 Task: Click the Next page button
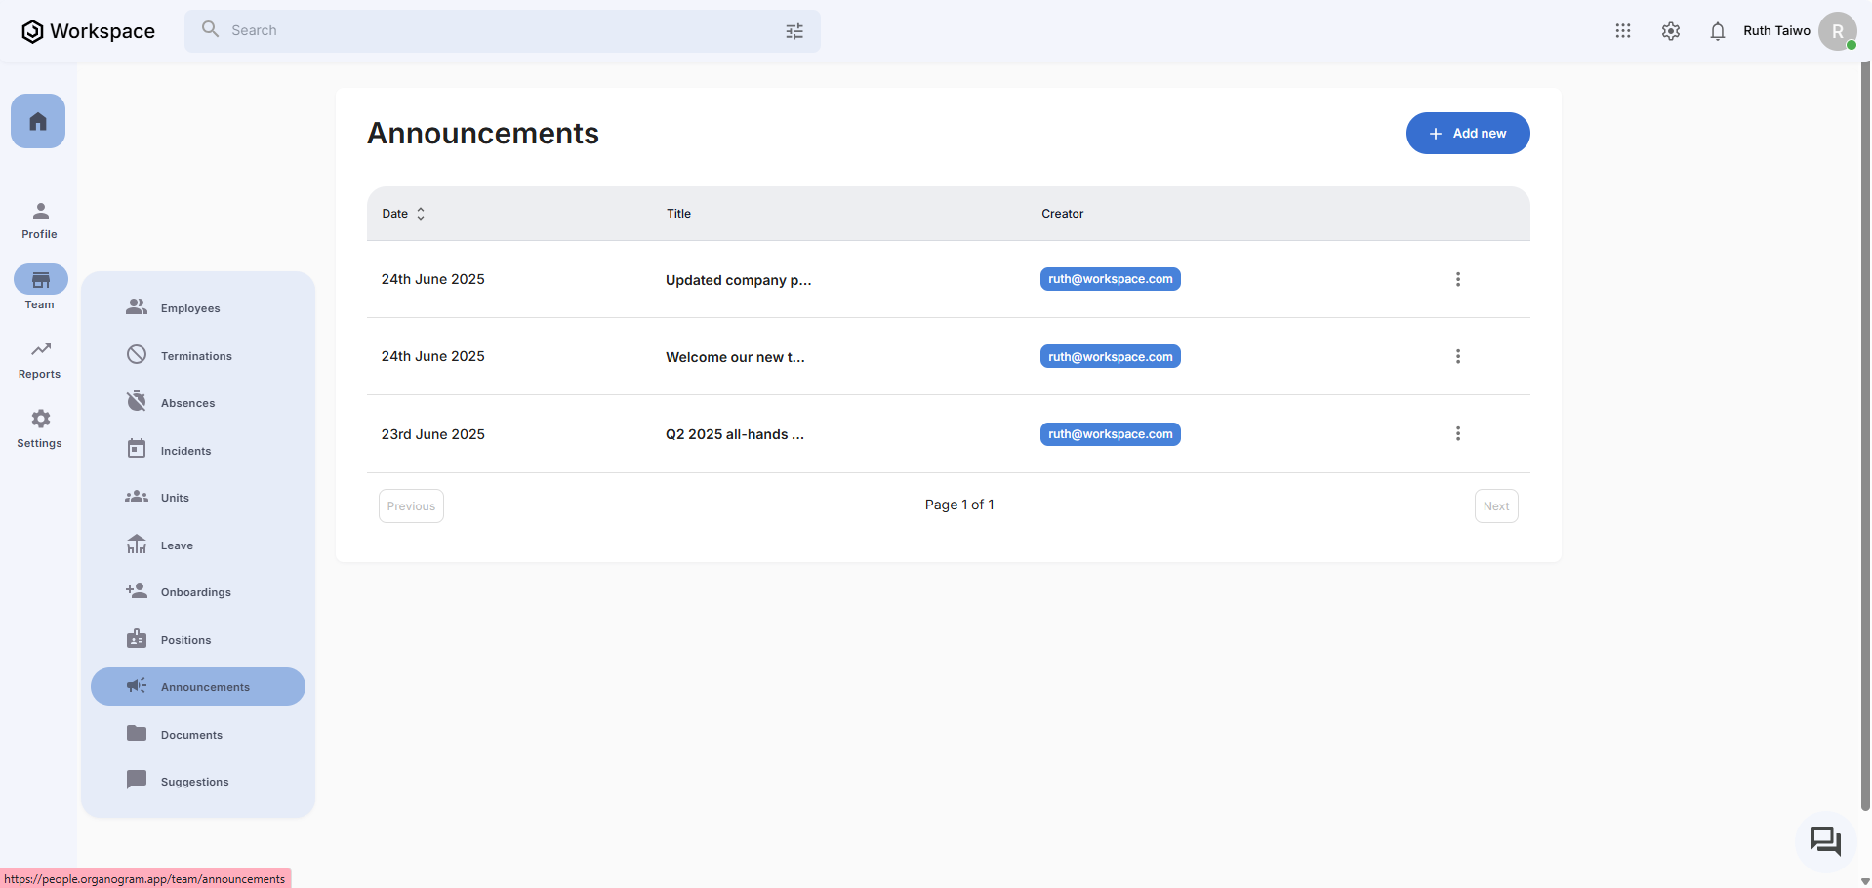1495,506
